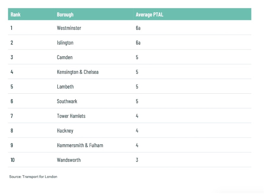Click Tower Hamlets' PTAL value 4
Screen dimensions: 265x196
137,116
